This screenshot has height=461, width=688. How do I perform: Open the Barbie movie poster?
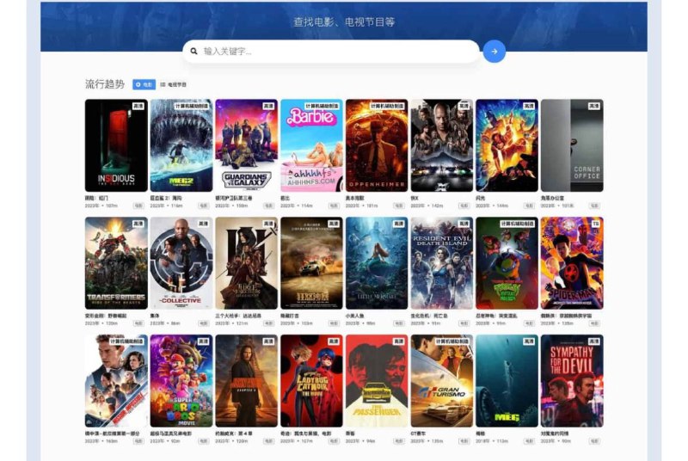(311, 145)
